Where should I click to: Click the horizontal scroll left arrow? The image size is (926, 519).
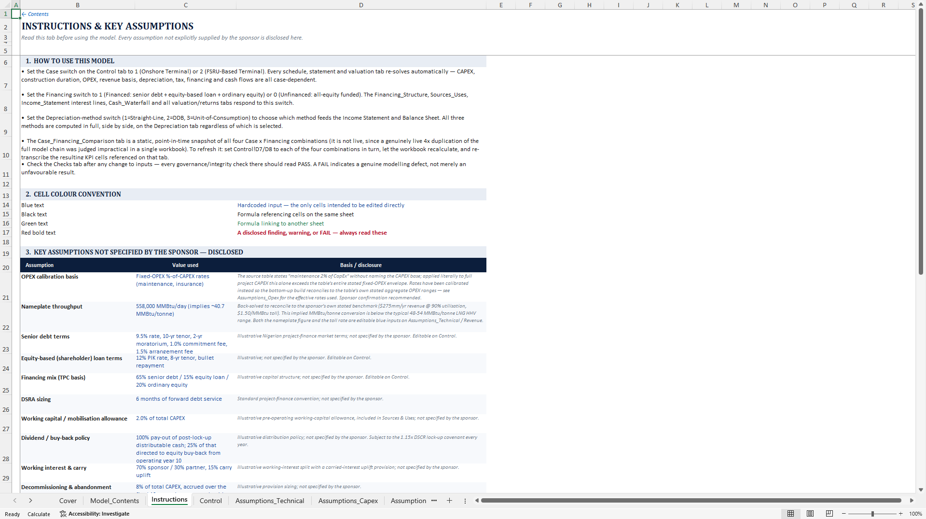[x=477, y=501]
